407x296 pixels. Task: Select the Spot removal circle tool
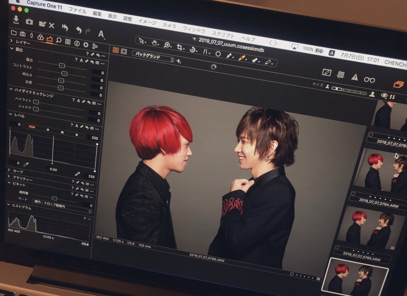pos(218,54)
